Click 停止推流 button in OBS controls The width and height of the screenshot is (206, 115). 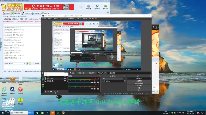[139, 79]
